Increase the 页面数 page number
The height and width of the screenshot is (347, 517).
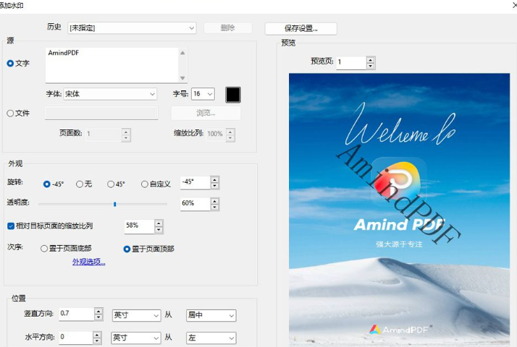coord(125,132)
